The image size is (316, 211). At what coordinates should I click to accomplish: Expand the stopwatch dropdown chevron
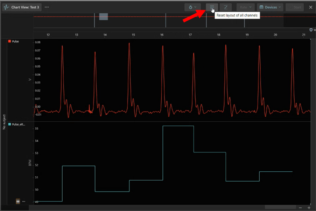196,7
